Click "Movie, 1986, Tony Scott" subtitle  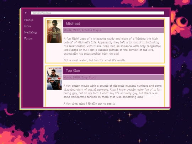(80, 77)
